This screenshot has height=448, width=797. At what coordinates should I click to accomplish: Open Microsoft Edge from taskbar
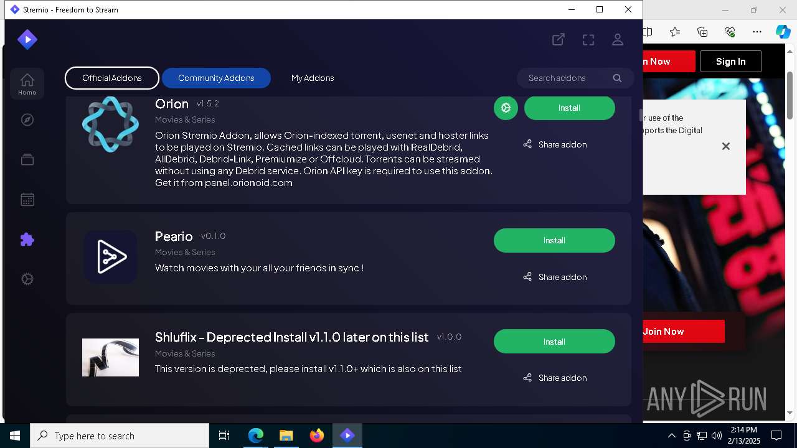pos(256,436)
